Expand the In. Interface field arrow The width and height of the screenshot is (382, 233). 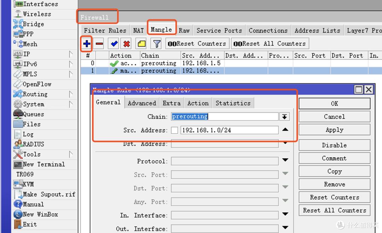(x=285, y=215)
